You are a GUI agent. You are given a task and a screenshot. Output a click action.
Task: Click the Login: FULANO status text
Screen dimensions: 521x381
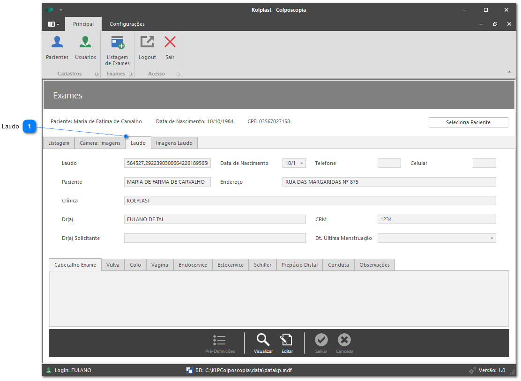pyautogui.click(x=73, y=370)
